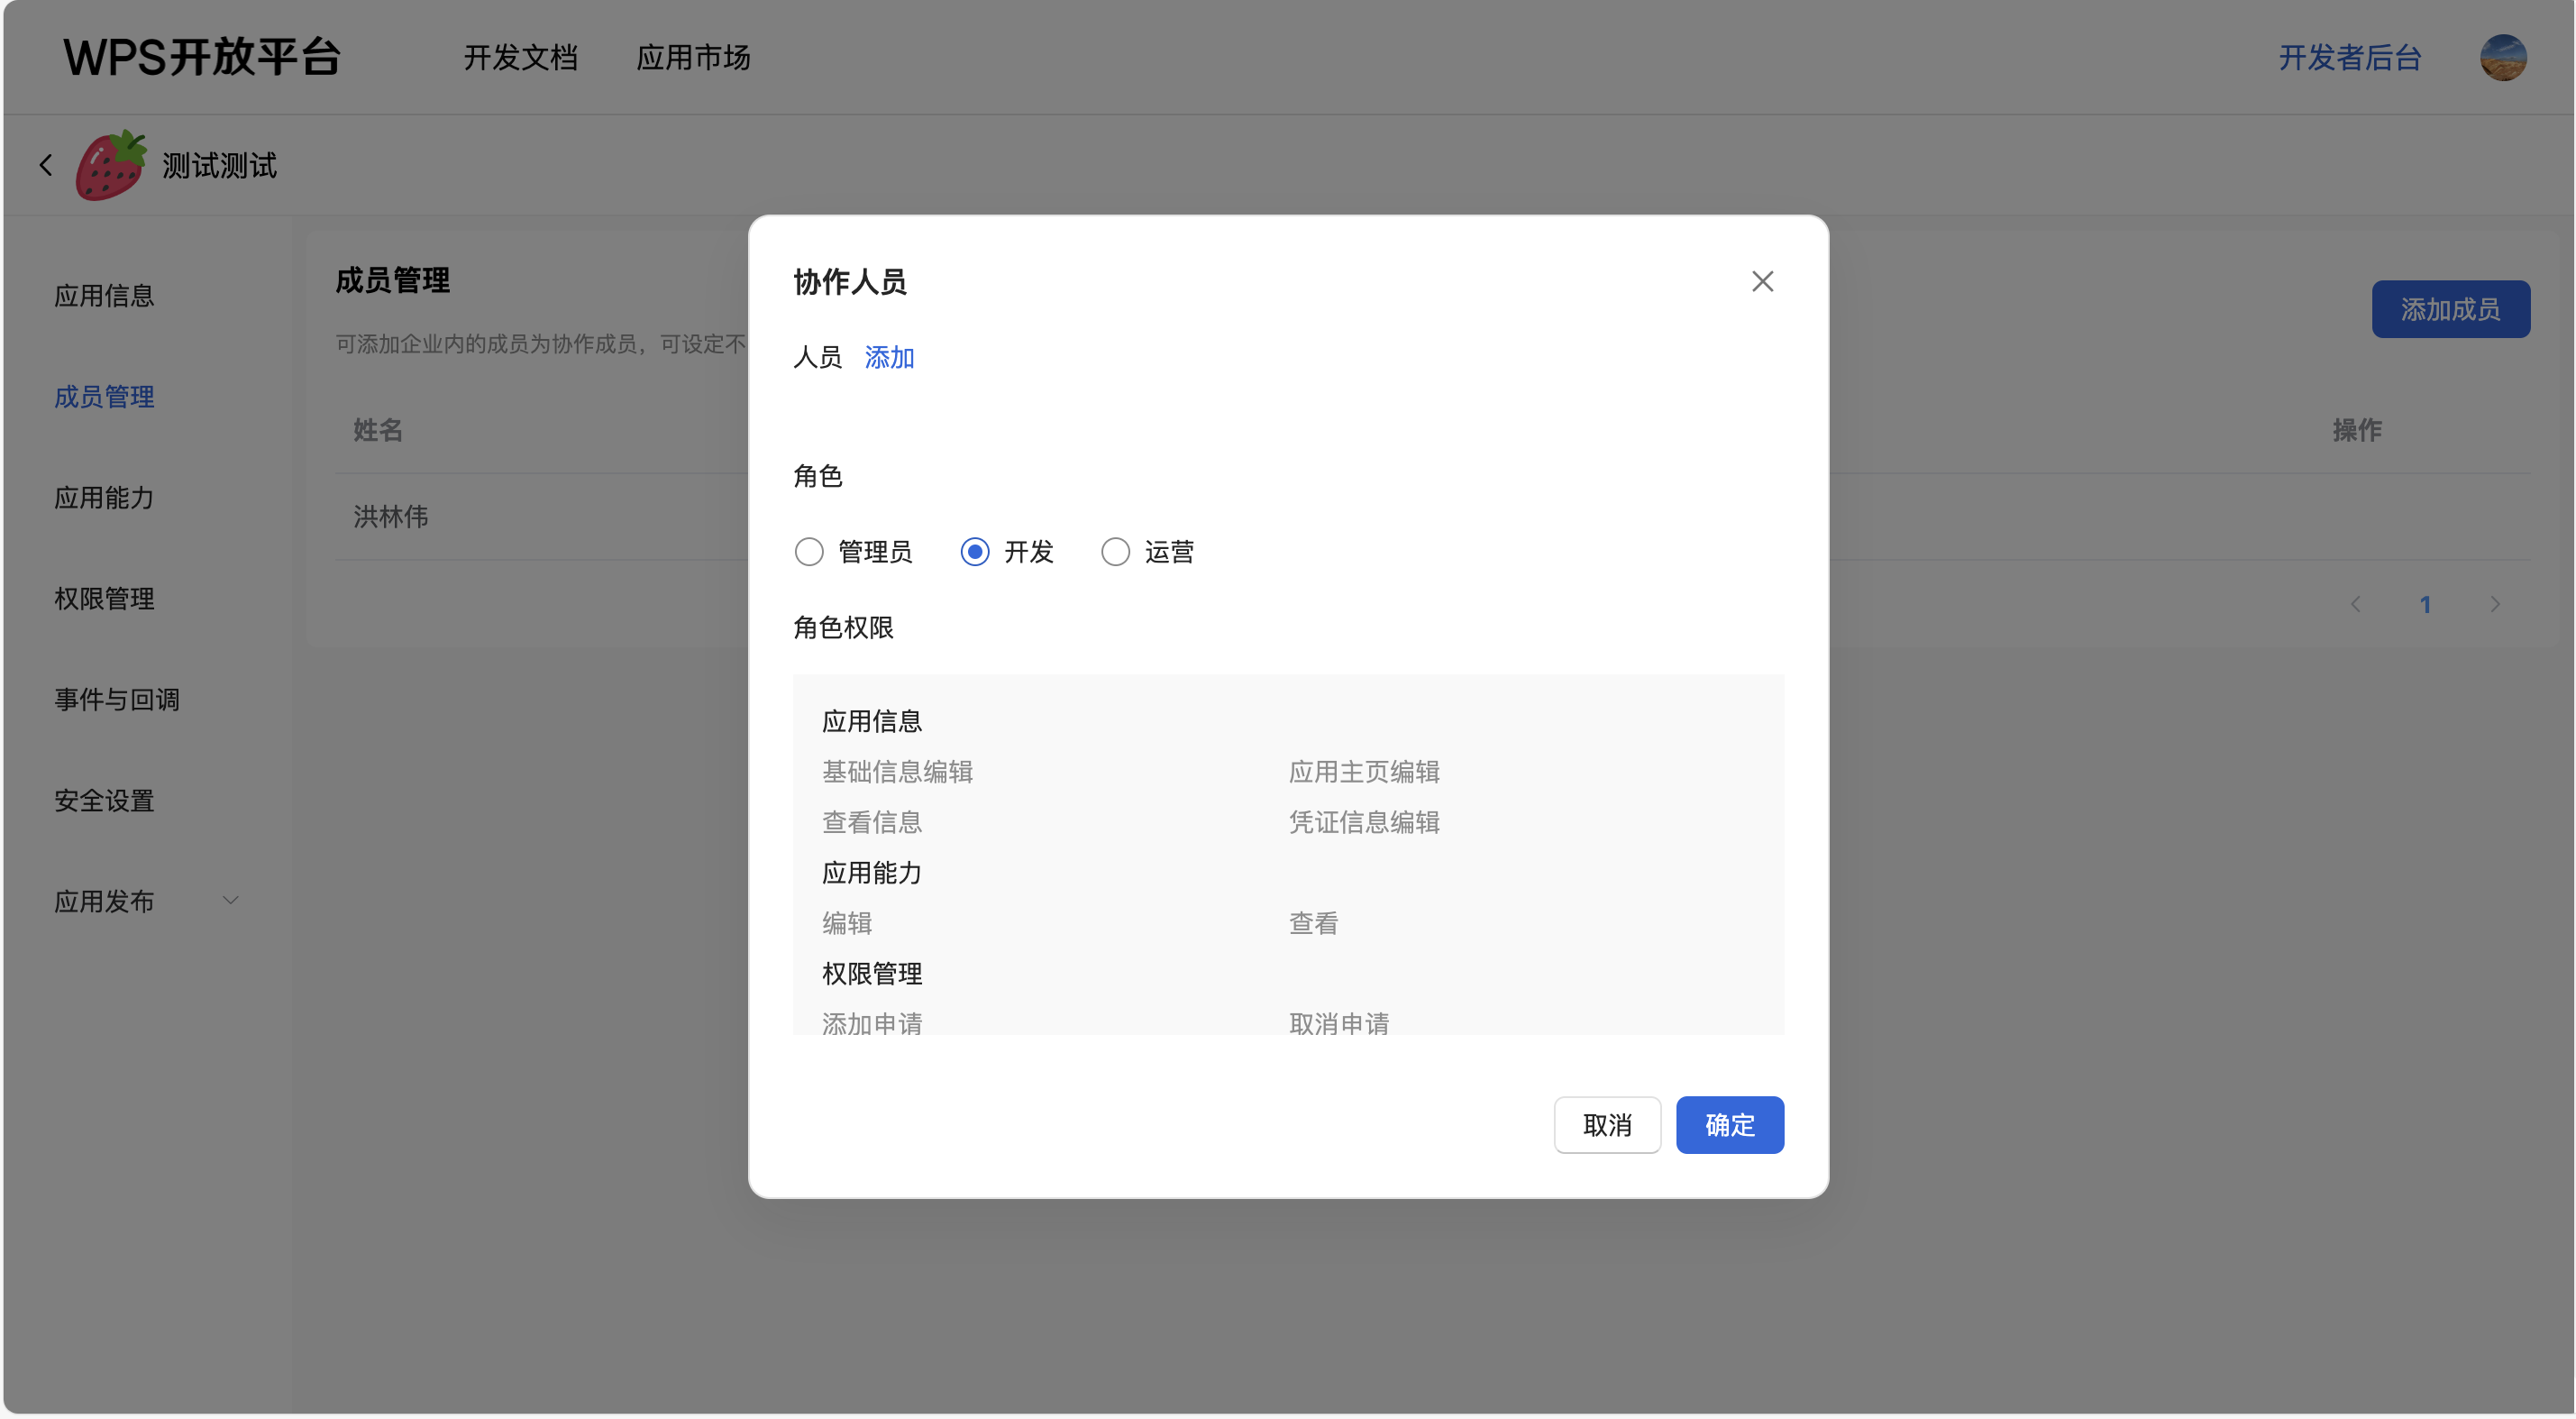
Task: Click the back arrow beside strawberry icon
Action: 46,165
